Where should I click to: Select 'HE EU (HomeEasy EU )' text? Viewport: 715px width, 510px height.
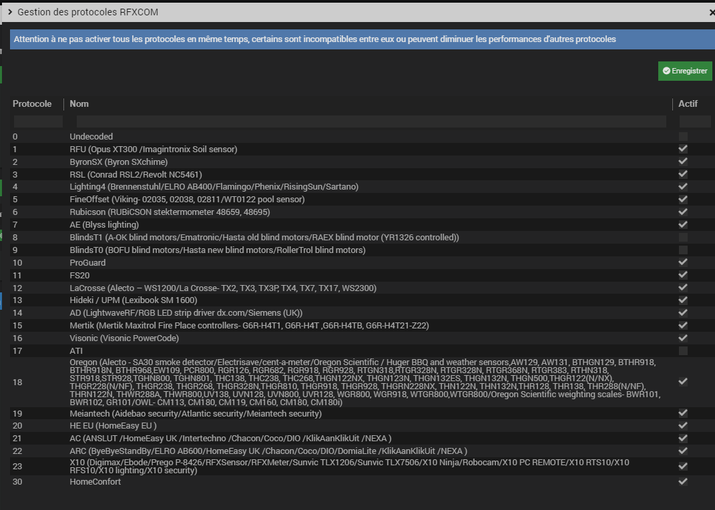tap(113, 426)
